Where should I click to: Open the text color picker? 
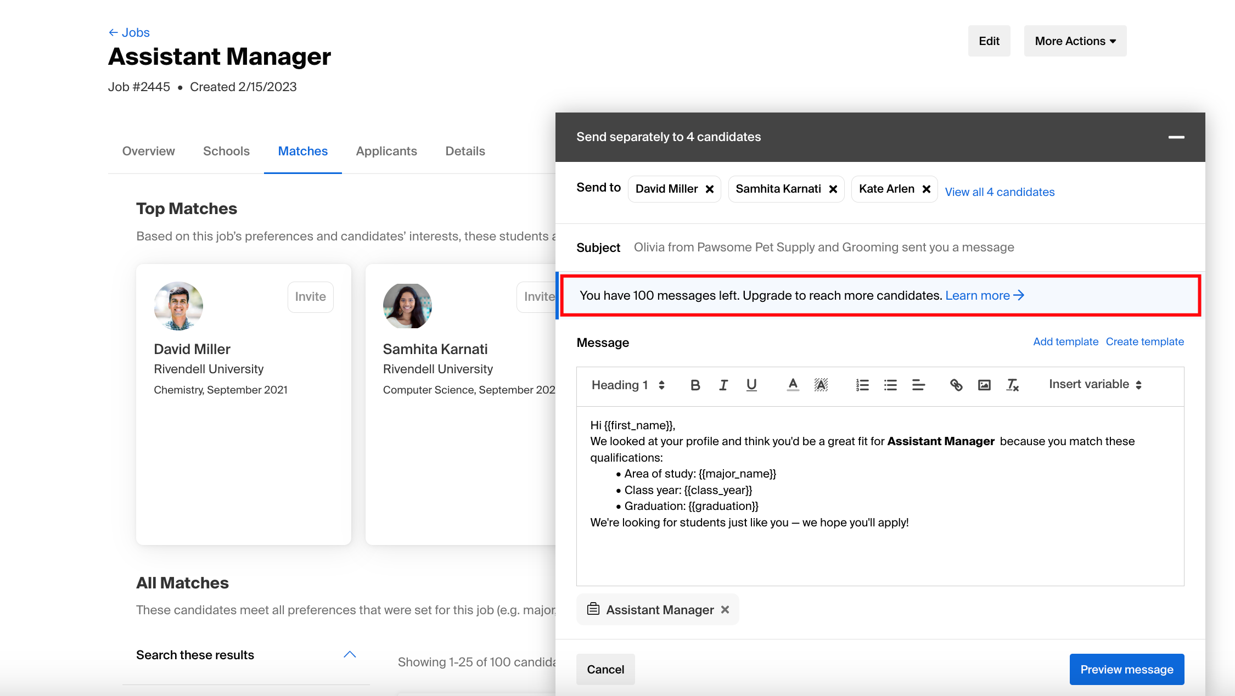pos(793,385)
